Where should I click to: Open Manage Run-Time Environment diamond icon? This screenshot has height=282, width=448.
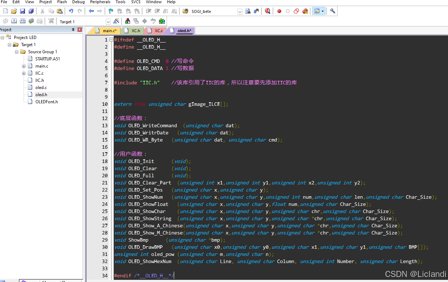(145, 21)
